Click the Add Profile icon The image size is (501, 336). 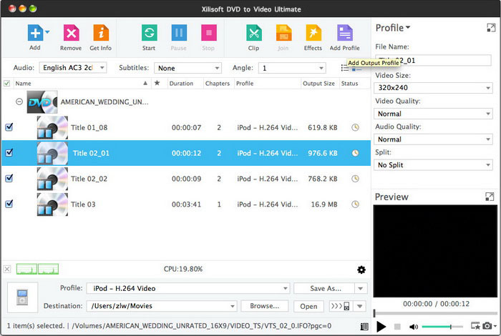point(345,33)
